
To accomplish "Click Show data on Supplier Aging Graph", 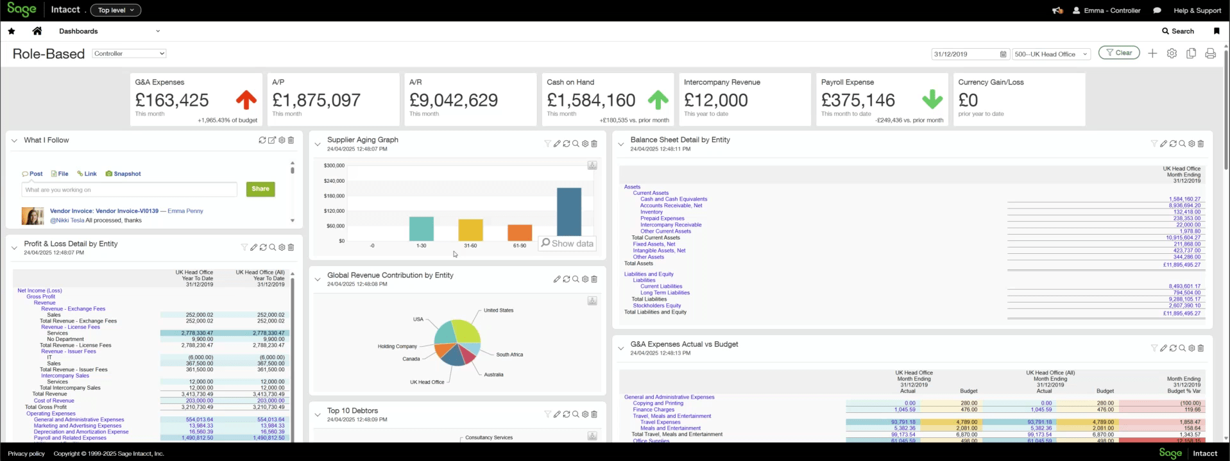I will [567, 243].
